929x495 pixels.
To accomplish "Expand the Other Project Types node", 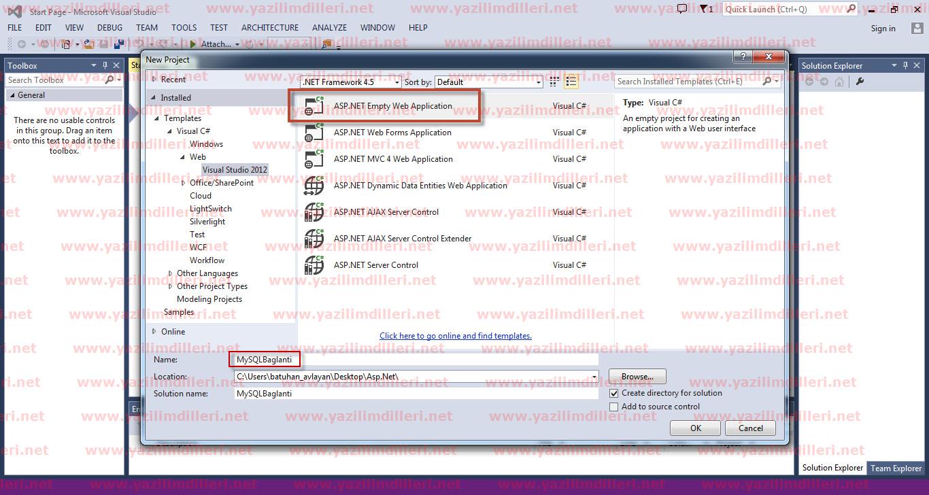I will click(x=171, y=286).
